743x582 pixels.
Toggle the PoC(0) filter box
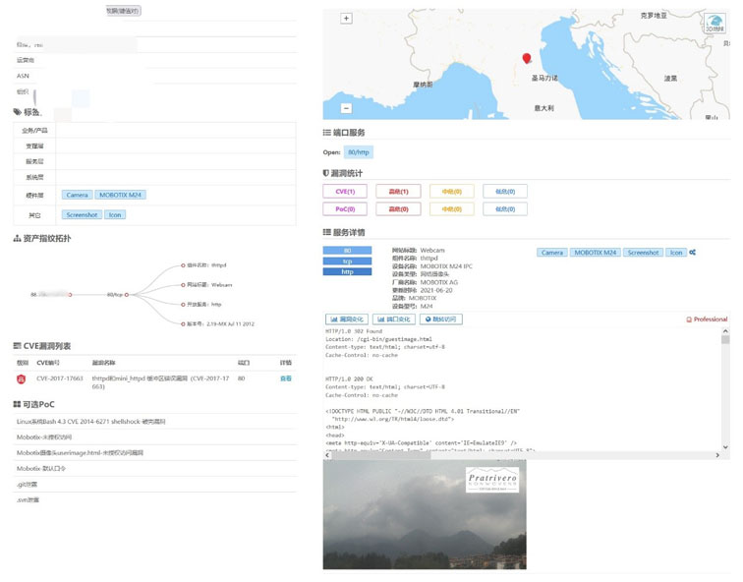pos(345,208)
